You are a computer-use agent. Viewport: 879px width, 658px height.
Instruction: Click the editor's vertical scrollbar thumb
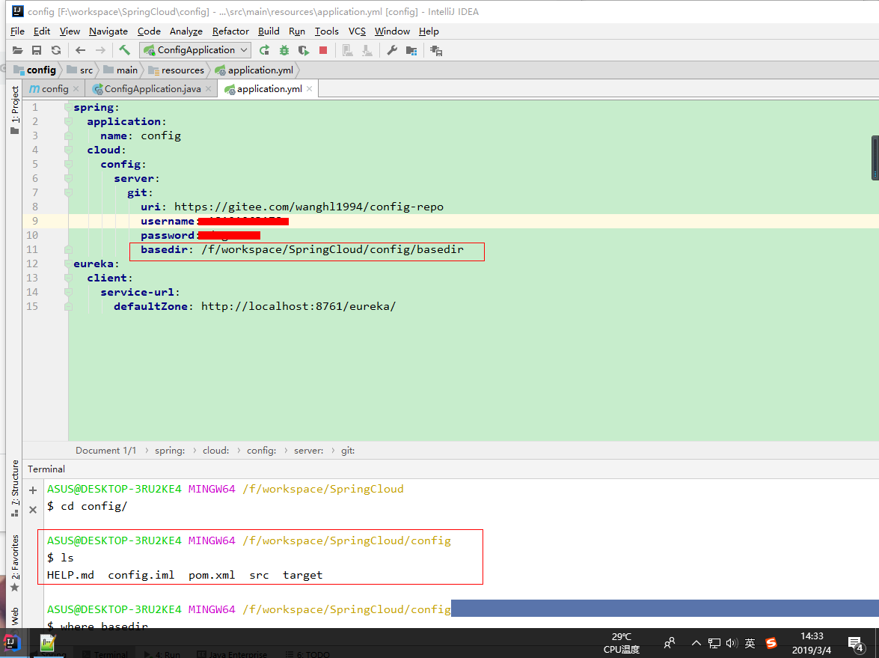point(875,158)
